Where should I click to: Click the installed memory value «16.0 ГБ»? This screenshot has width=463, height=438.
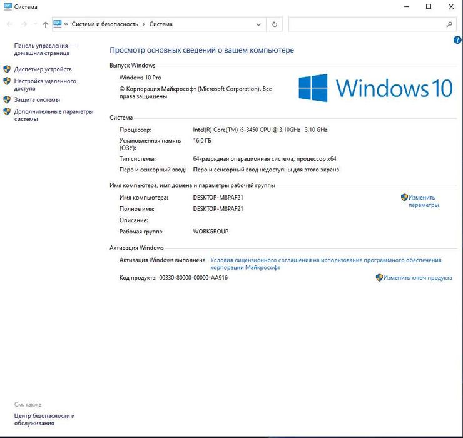(202, 141)
